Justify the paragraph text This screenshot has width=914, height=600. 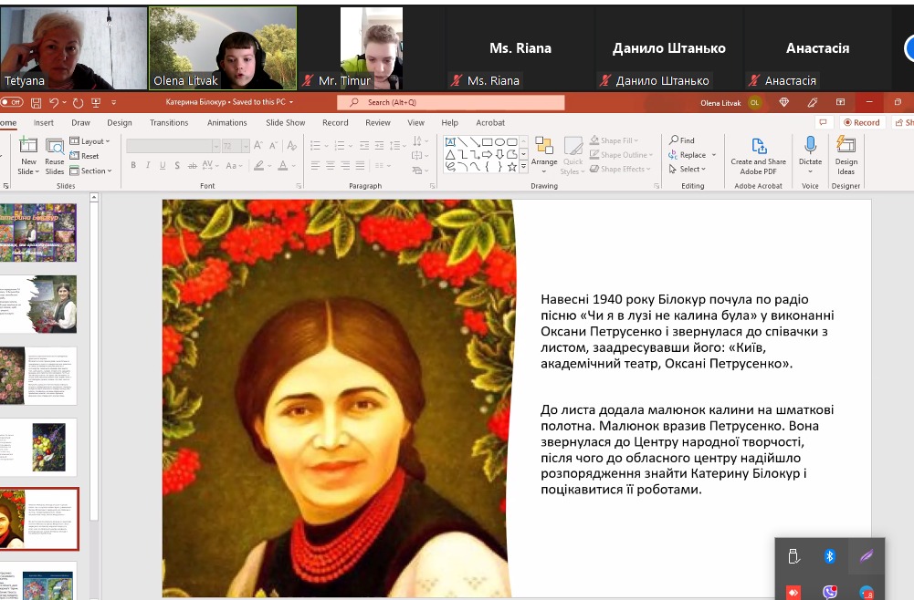click(361, 165)
